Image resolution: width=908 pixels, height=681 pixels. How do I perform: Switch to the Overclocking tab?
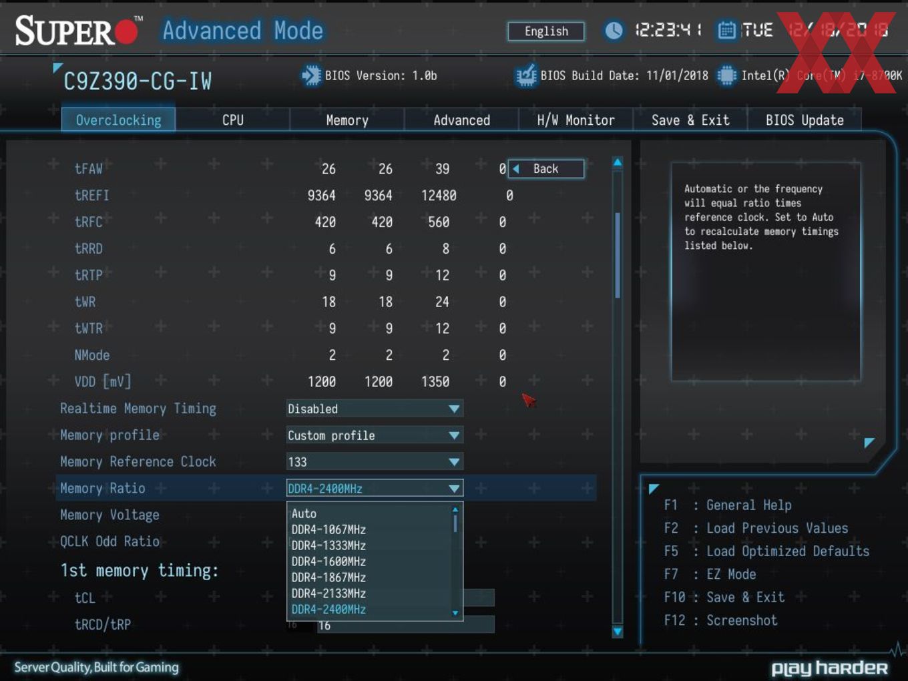tap(118, 120)
